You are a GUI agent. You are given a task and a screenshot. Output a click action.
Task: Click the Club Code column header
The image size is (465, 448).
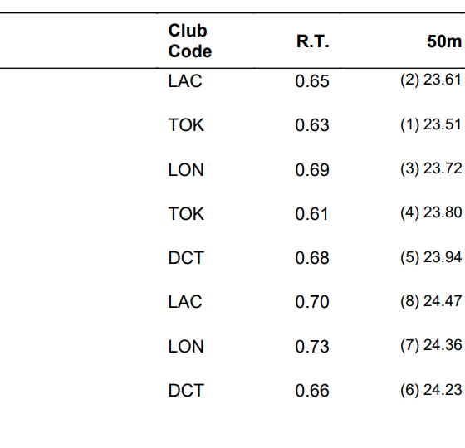[x=190, y=41]
